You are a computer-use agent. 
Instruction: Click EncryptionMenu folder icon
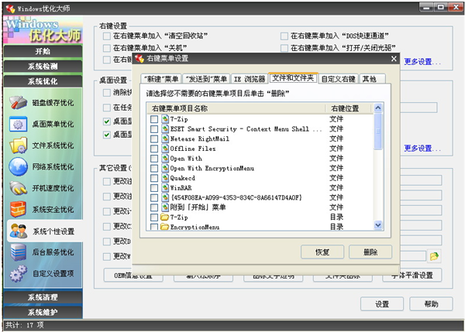click(x=164, y=227)
